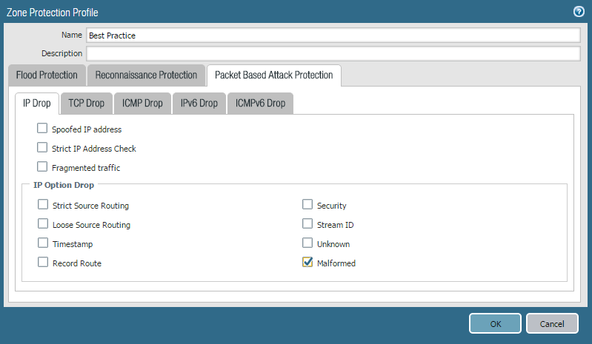Screen dimensions: 592x344
Task: Enable Fragmented traffic drop checkbox
Action: click(42, 167)
